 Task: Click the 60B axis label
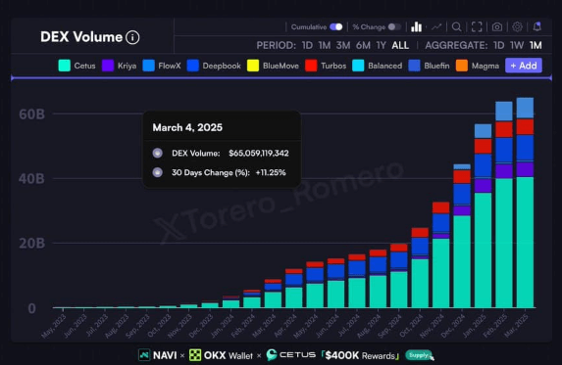(x=32, y=114)
